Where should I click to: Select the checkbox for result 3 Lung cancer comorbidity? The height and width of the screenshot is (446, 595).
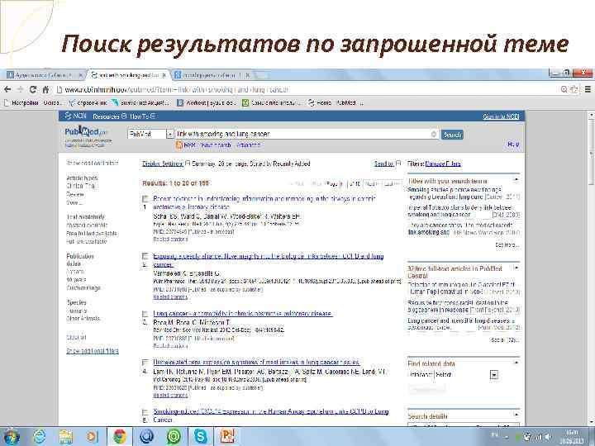(145, 314)
